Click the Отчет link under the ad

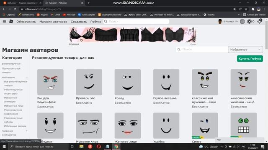(193, 45)
